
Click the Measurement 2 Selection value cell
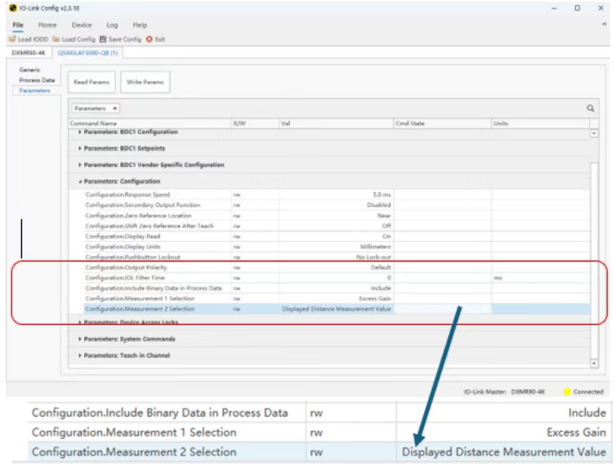336,309
